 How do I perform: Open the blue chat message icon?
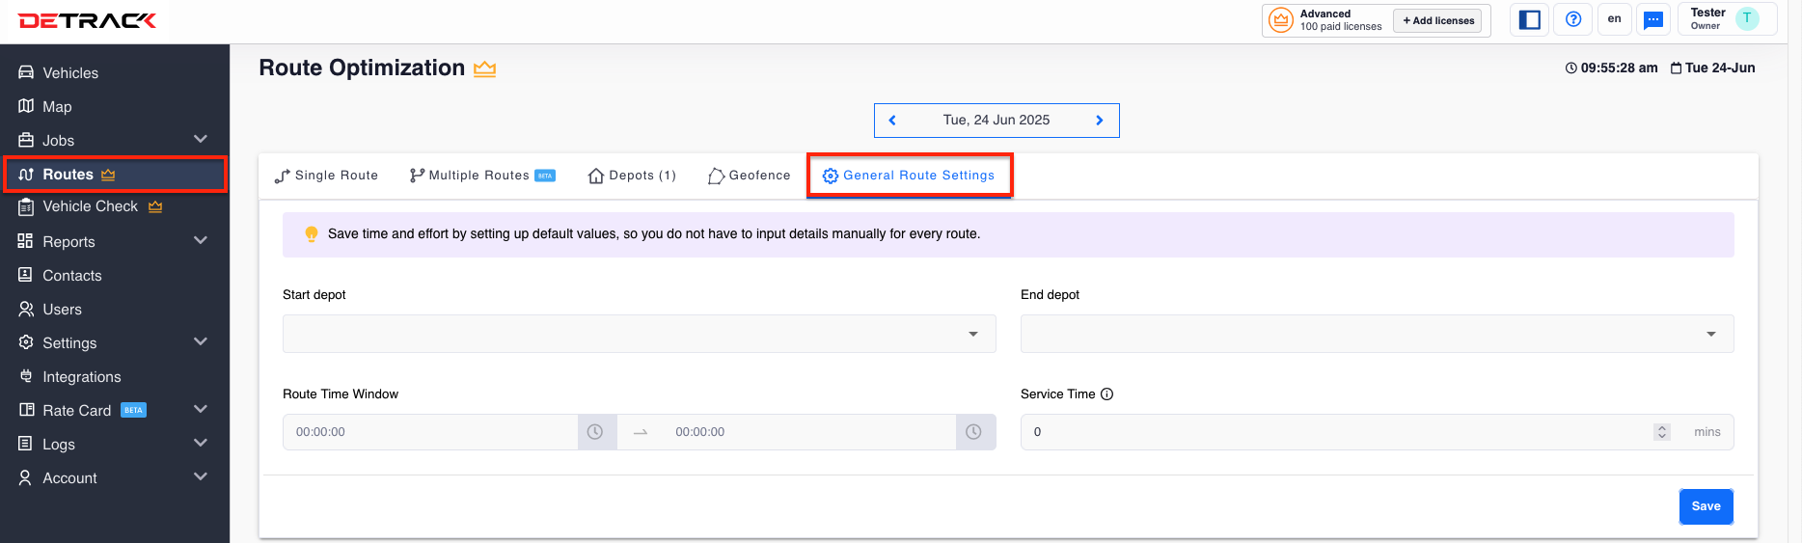[1653, 19]
